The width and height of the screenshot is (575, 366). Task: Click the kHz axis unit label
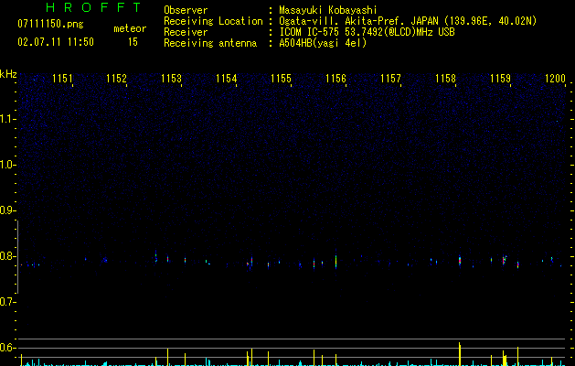[8, 74]
